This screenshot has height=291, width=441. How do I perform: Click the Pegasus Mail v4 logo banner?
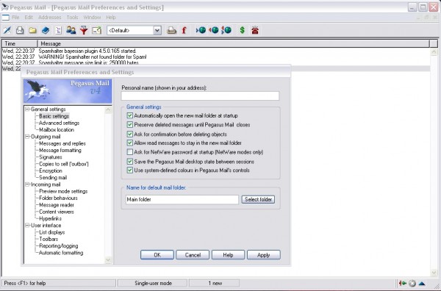pyautogui.click(x=68, y=91)
